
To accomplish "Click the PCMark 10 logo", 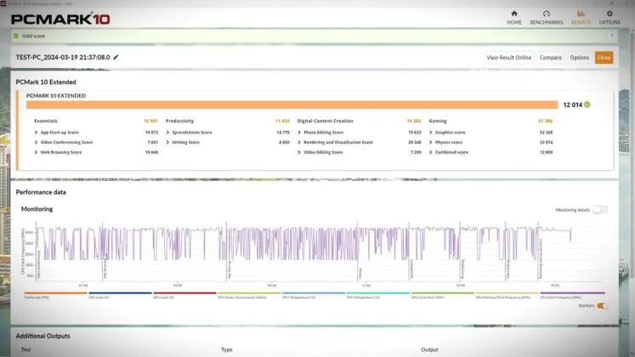I will click(60, 19).
